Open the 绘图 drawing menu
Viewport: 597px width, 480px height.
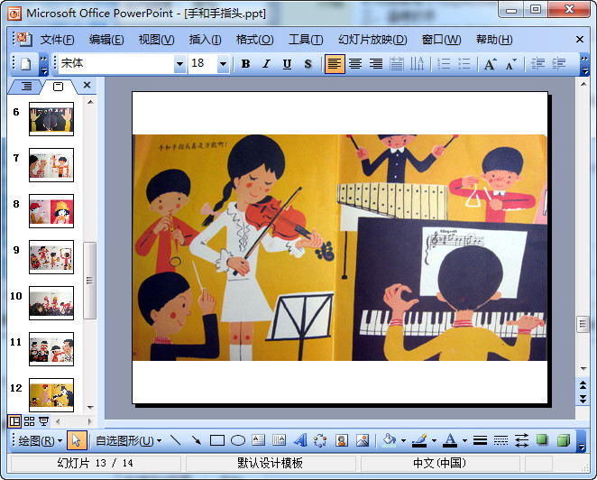point(40,441)
